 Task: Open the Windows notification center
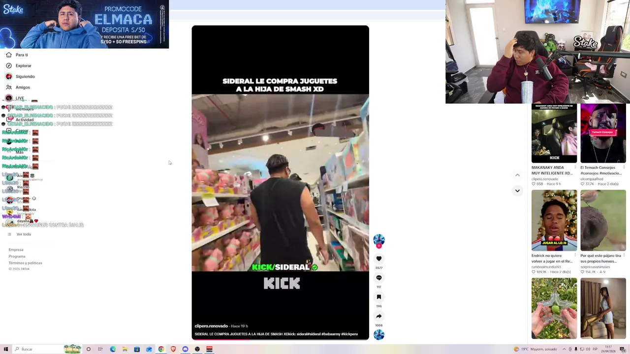(623, 349)
